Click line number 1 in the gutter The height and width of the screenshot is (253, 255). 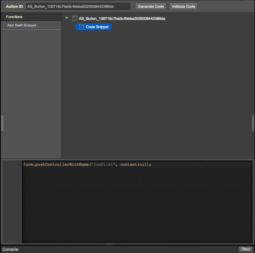[x=18, y=164]
